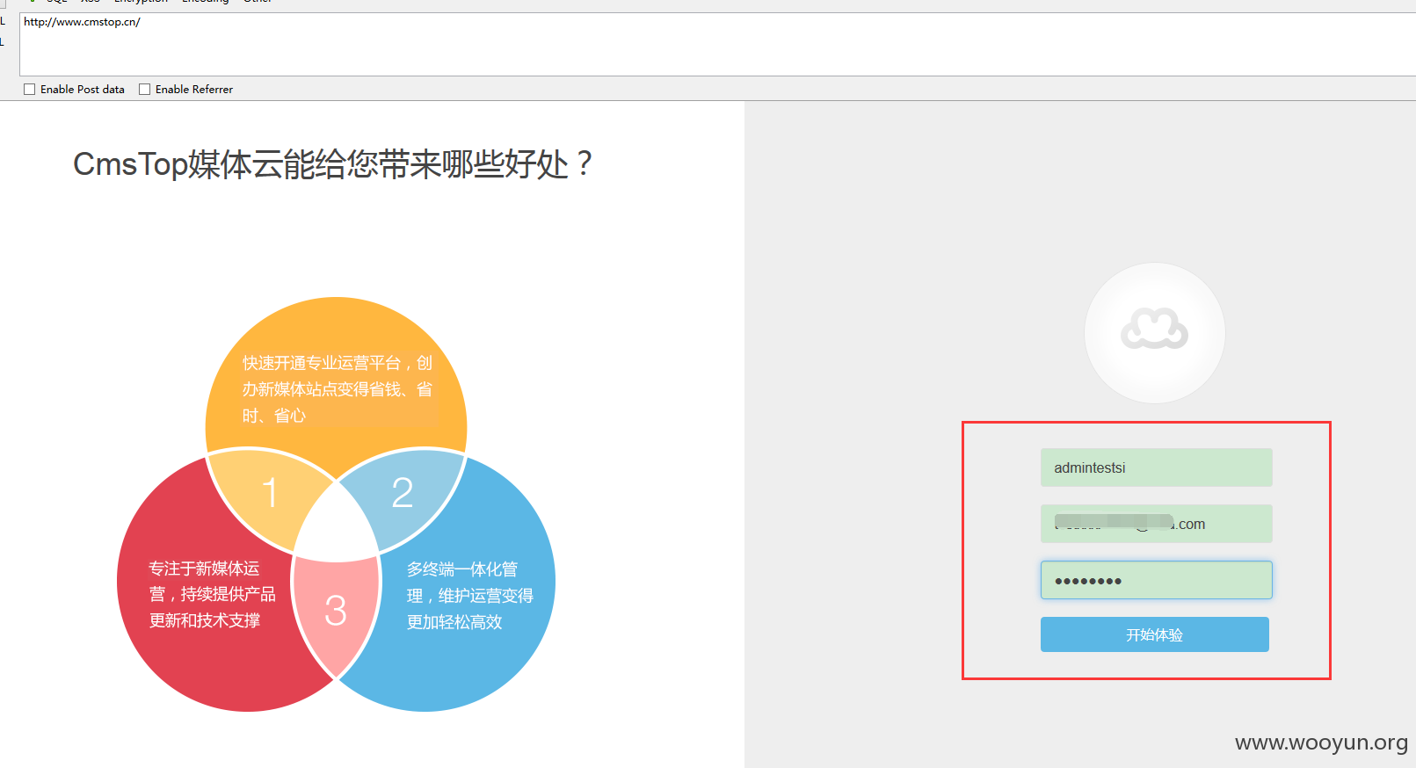
Task: Click the admintestsi username field
Action: pyautogui.click(x=1156, y=467)
